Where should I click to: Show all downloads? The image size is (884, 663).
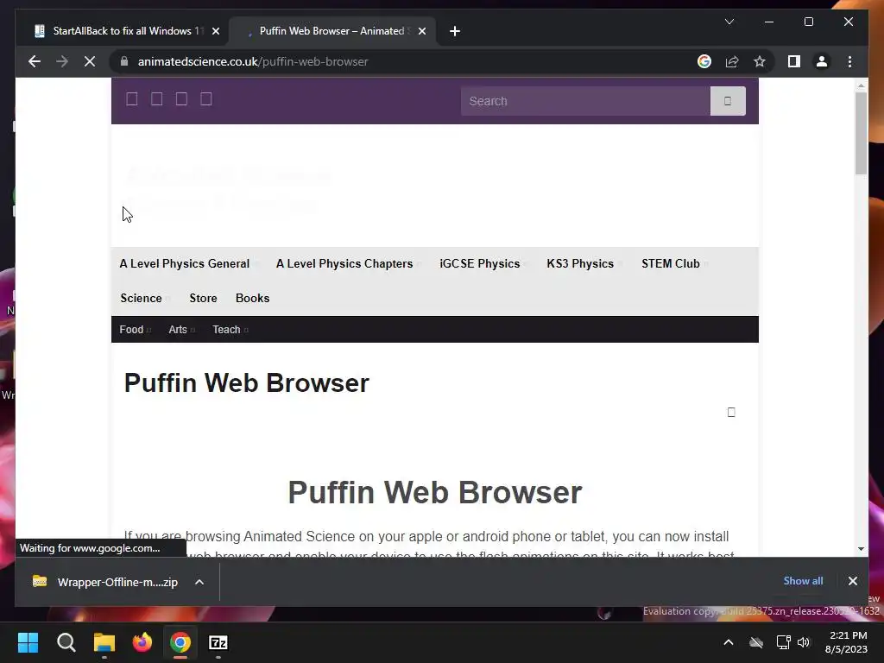pyautogui.click(x=803, y=581)
